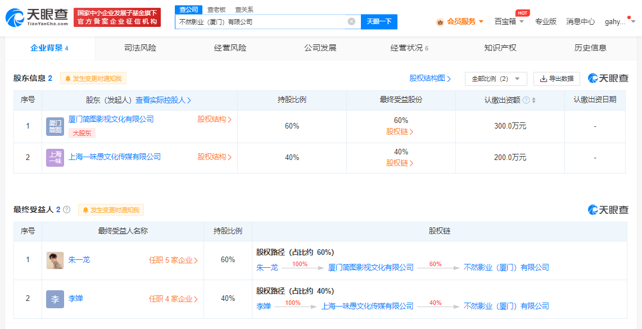Open shareholder 上海一味愚文化传媒有限公司 link
The image size is (642, 329).
tap(114, 157)
